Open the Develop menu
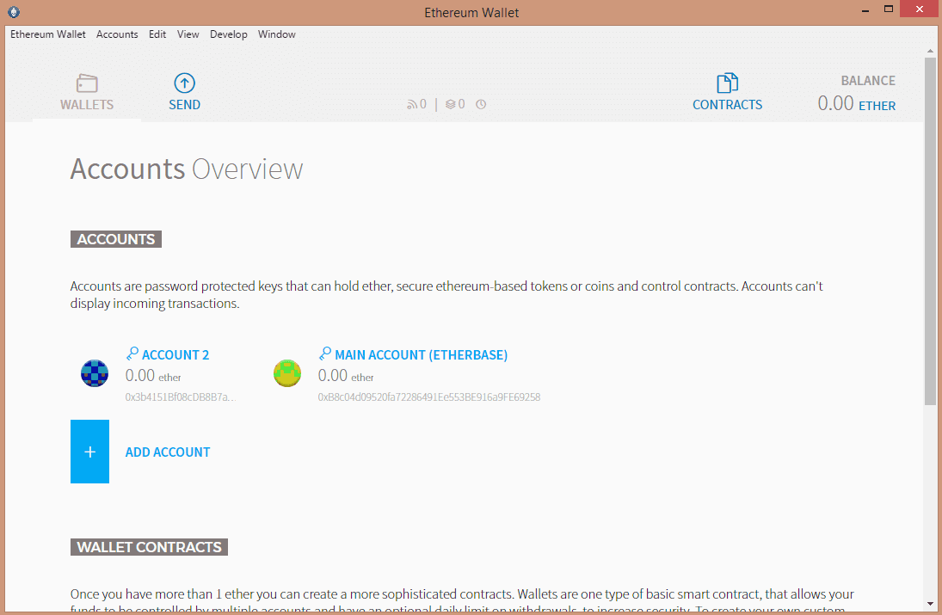The image size is (942, 615). point(229,34)
